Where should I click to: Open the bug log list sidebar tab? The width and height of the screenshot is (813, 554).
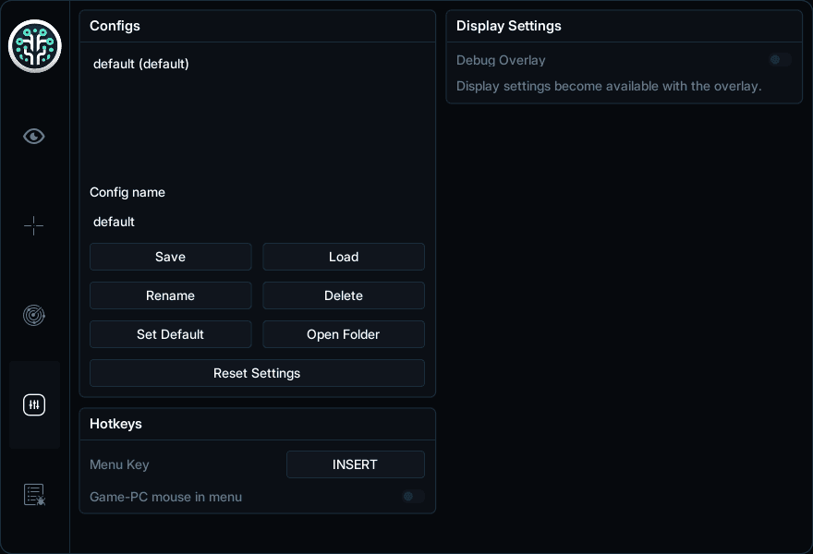point(34,494)
